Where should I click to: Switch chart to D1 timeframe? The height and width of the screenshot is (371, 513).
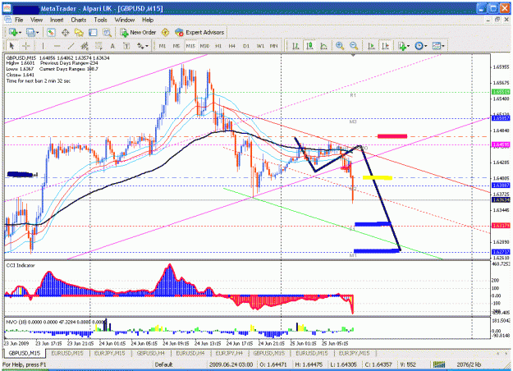246,46
